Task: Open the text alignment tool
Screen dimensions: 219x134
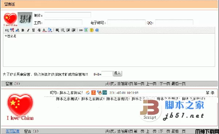Action: [x=57, y=30]
